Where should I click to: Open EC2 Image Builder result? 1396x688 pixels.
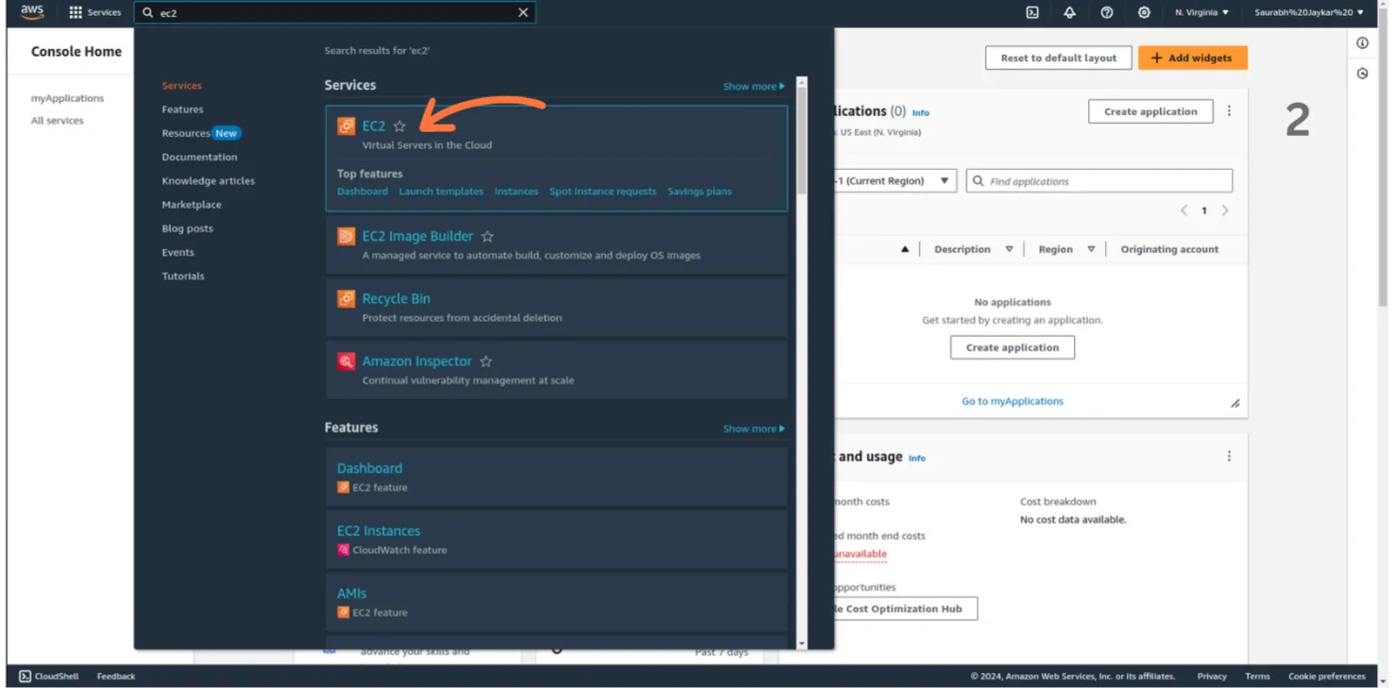[x=417, y=236]
